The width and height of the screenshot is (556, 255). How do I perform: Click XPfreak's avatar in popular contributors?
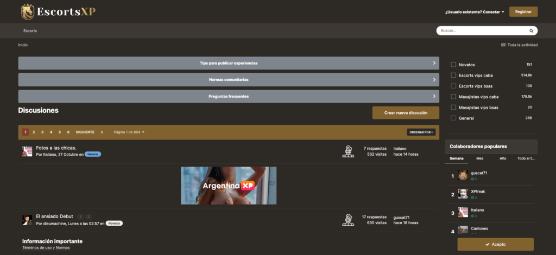(x=463, y=194)
